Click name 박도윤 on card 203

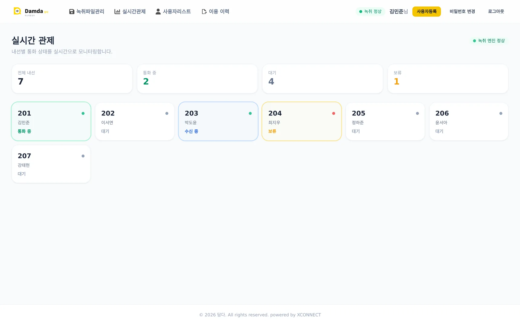click(x=191, y=123)
